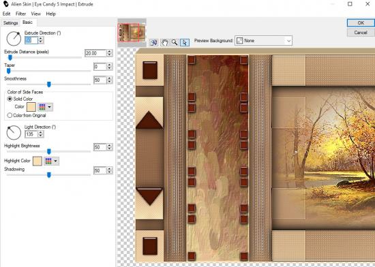This screenshot has height=267, width=375.
Task: Select the arrow pointer tool
Action: [185, 42]
